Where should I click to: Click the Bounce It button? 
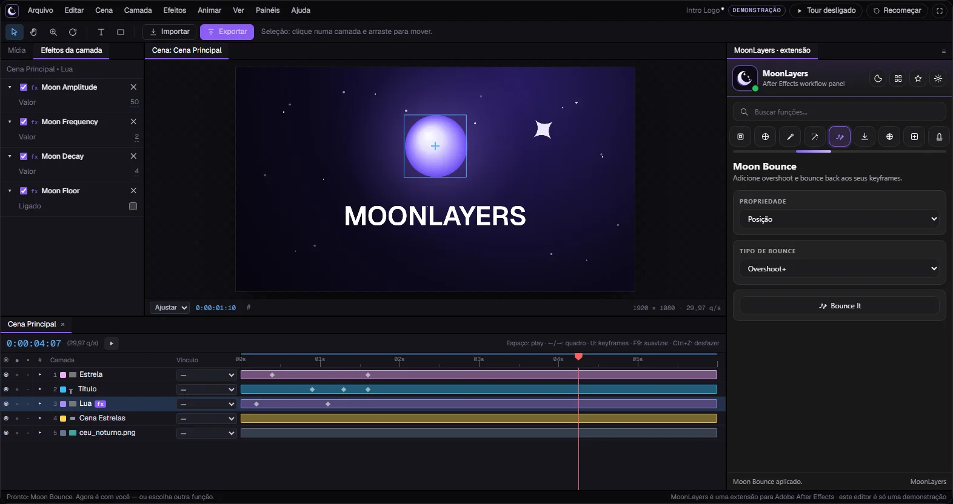coord(839,306)
